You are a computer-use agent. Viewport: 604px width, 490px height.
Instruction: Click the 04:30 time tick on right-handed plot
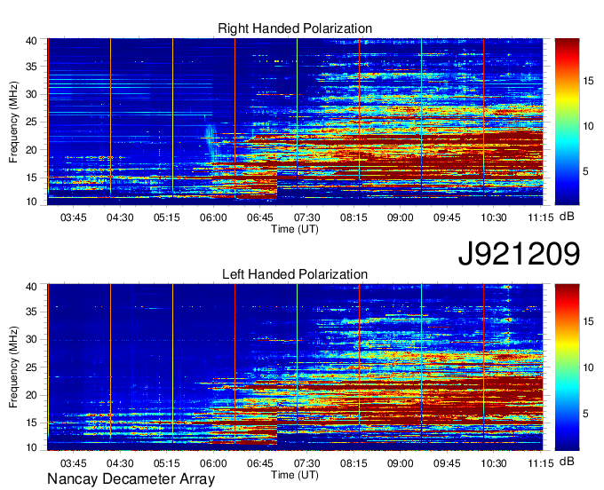point(120,217)
